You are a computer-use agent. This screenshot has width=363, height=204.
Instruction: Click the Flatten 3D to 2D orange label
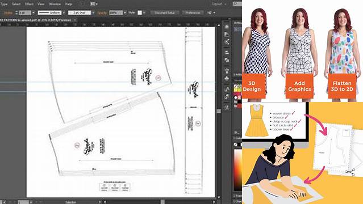point(342,86)
